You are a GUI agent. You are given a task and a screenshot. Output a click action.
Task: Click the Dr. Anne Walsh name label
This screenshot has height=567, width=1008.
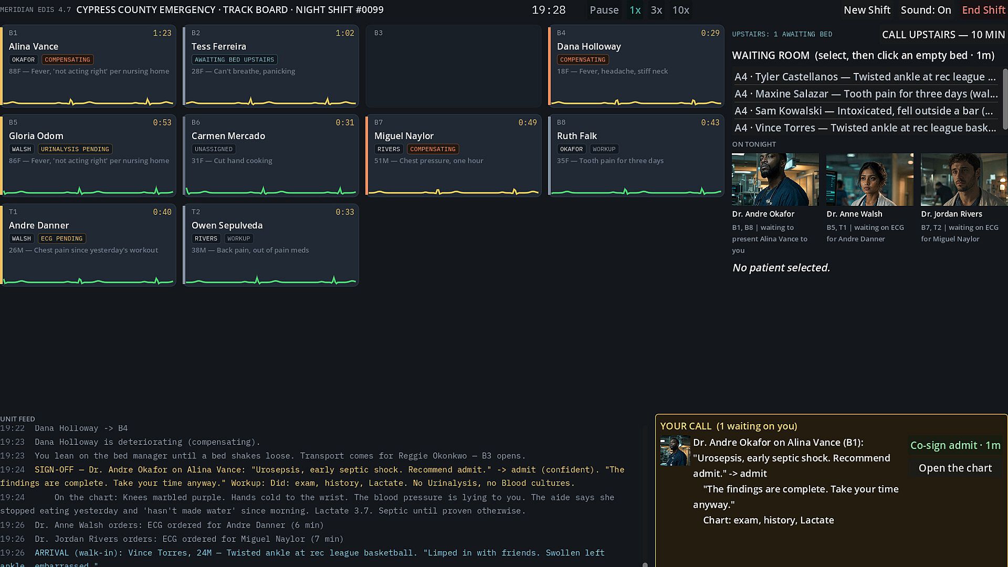[854, 214]
